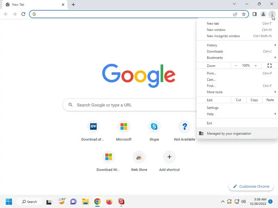Expand the Help submenu
The image size is (278, 208).
(237, 114)
